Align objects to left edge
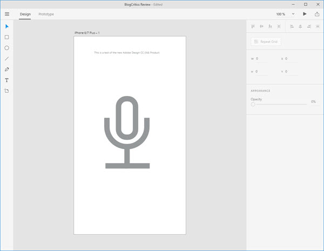324x251 pixels. tap(292, 26)
